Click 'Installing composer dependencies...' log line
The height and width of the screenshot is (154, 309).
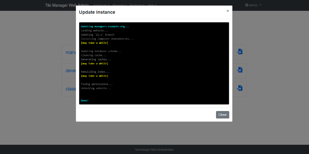(107, 39)
